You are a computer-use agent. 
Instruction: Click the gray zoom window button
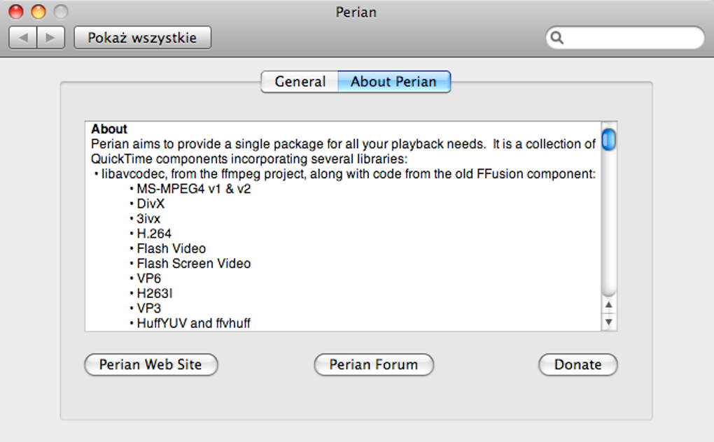coord(61,12)
